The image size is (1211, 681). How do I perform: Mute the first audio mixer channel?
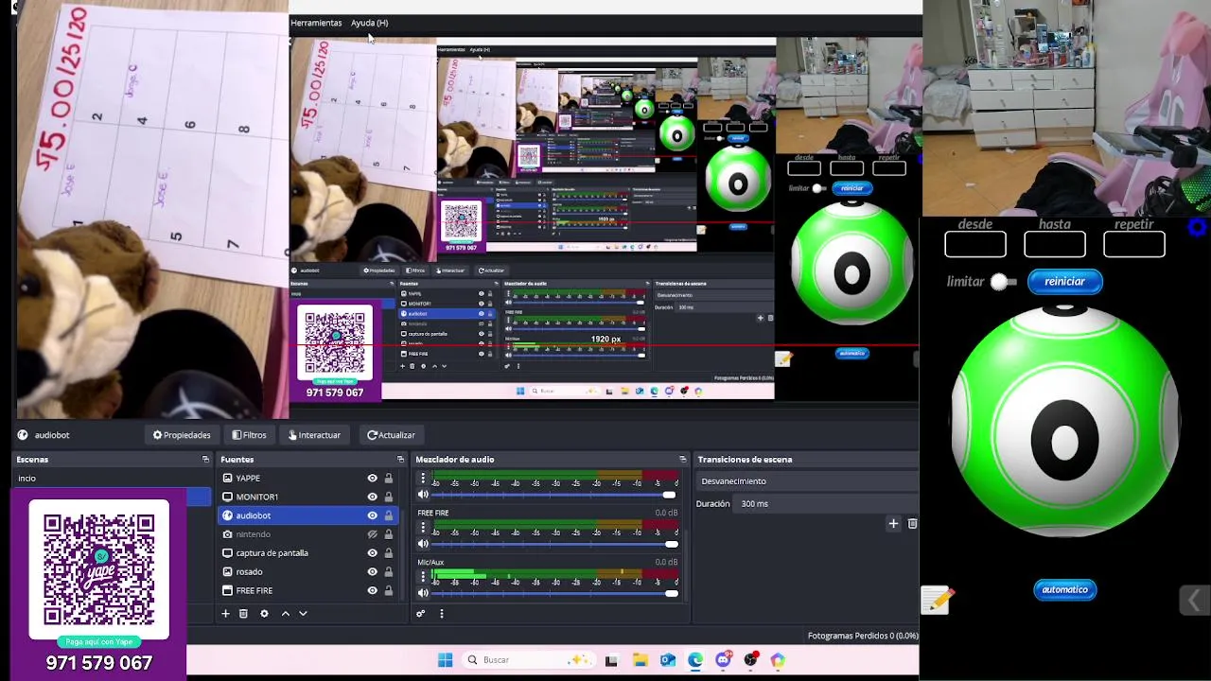pos(423,495)
